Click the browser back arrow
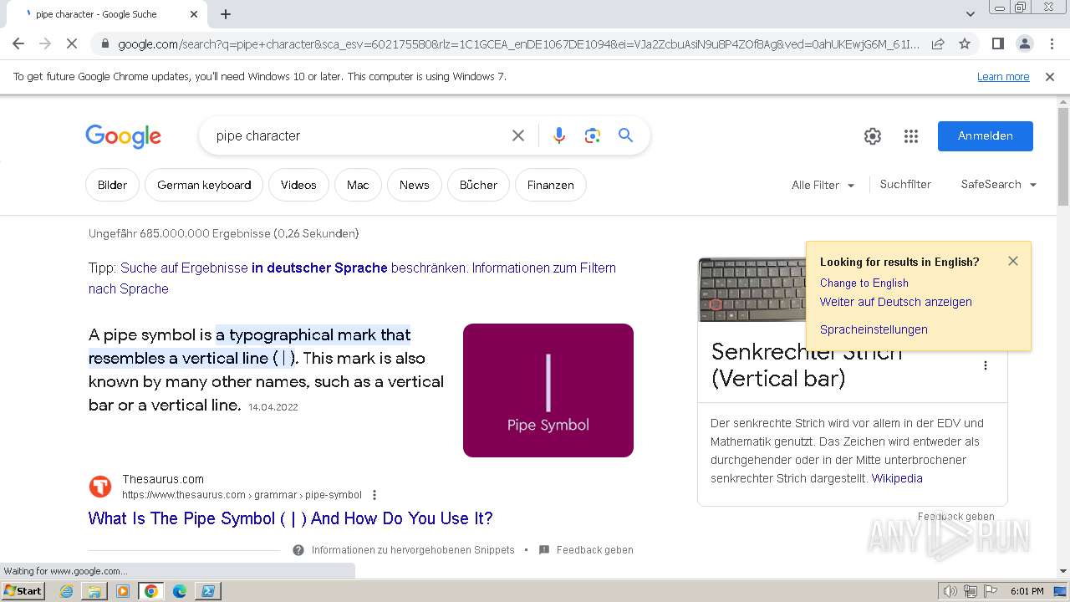 pyautogui.click(x=18, y=43)
